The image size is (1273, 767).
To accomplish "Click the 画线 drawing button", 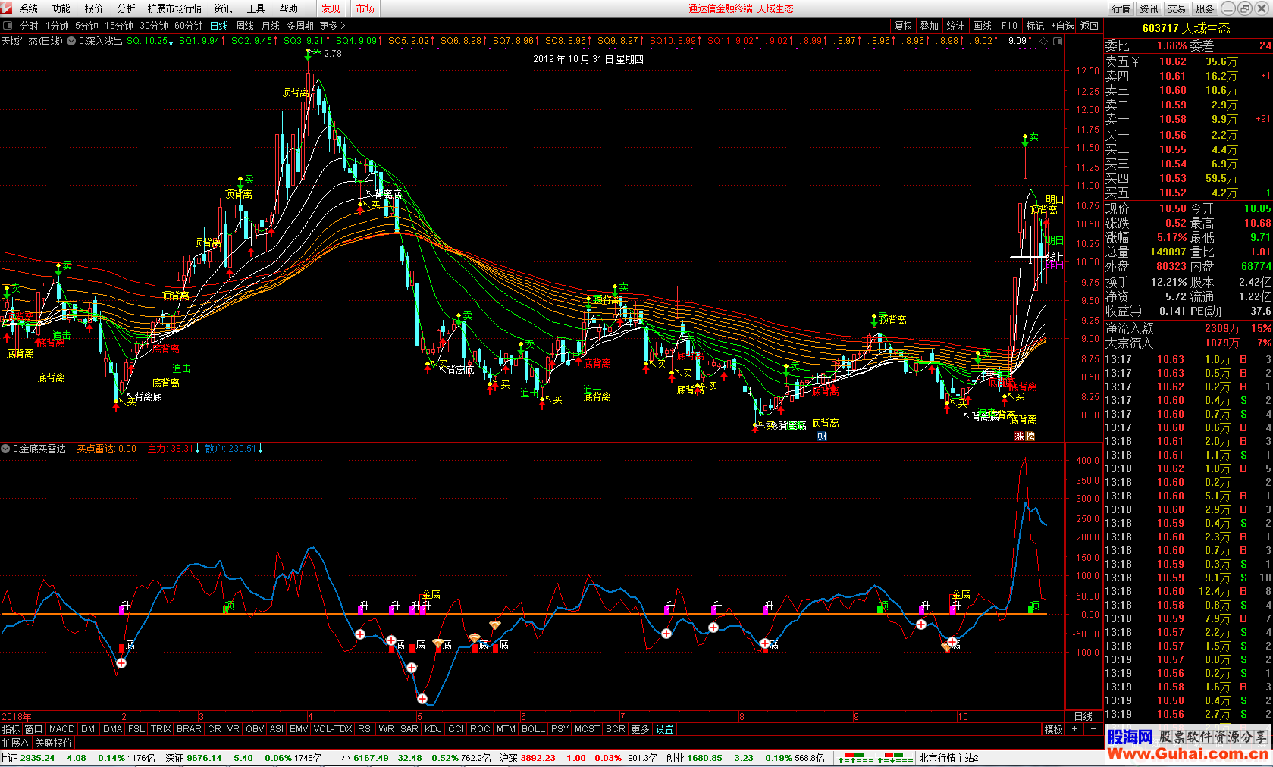I will tap(983, 26).
